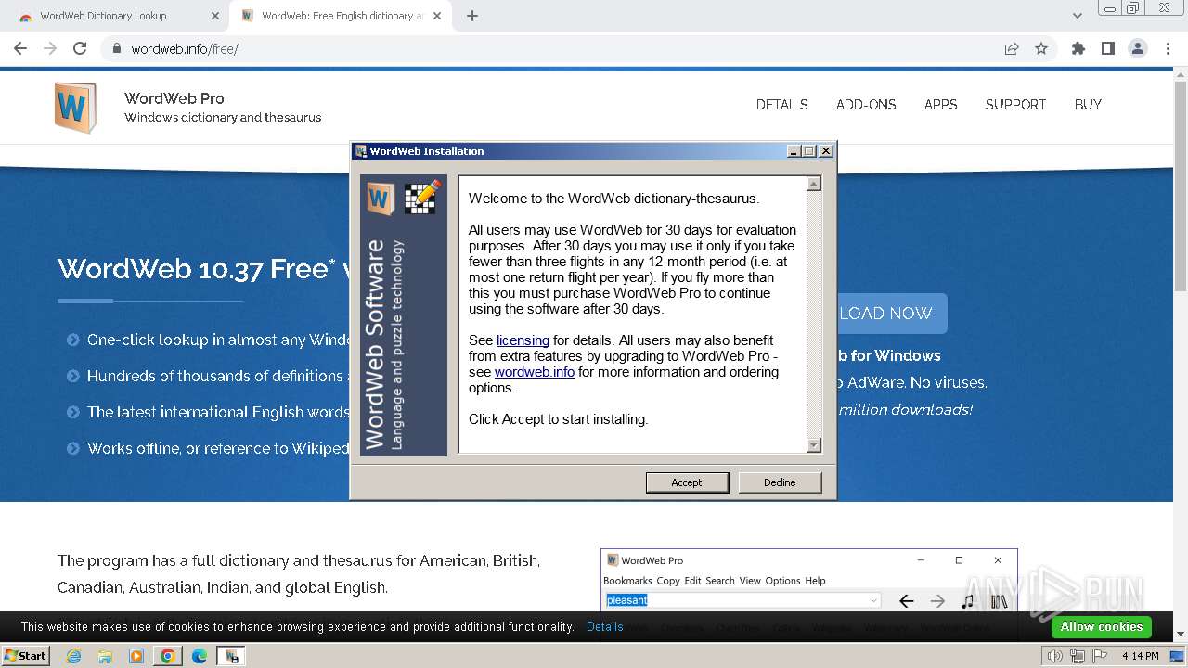Open media player from taskbar
Screen dimensions: 1188x668
point(136,656)
